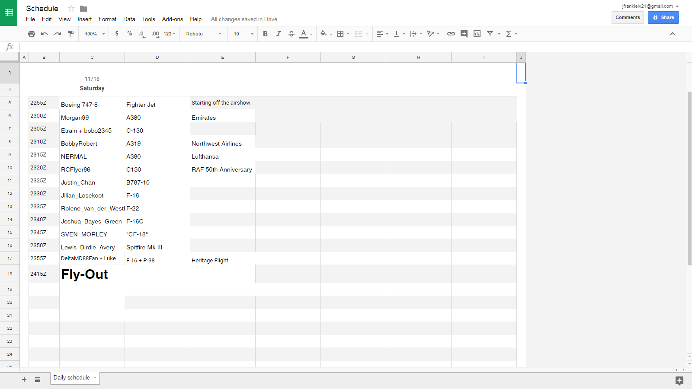Open the Help menu
692x389 pixels.
point(196,19)
